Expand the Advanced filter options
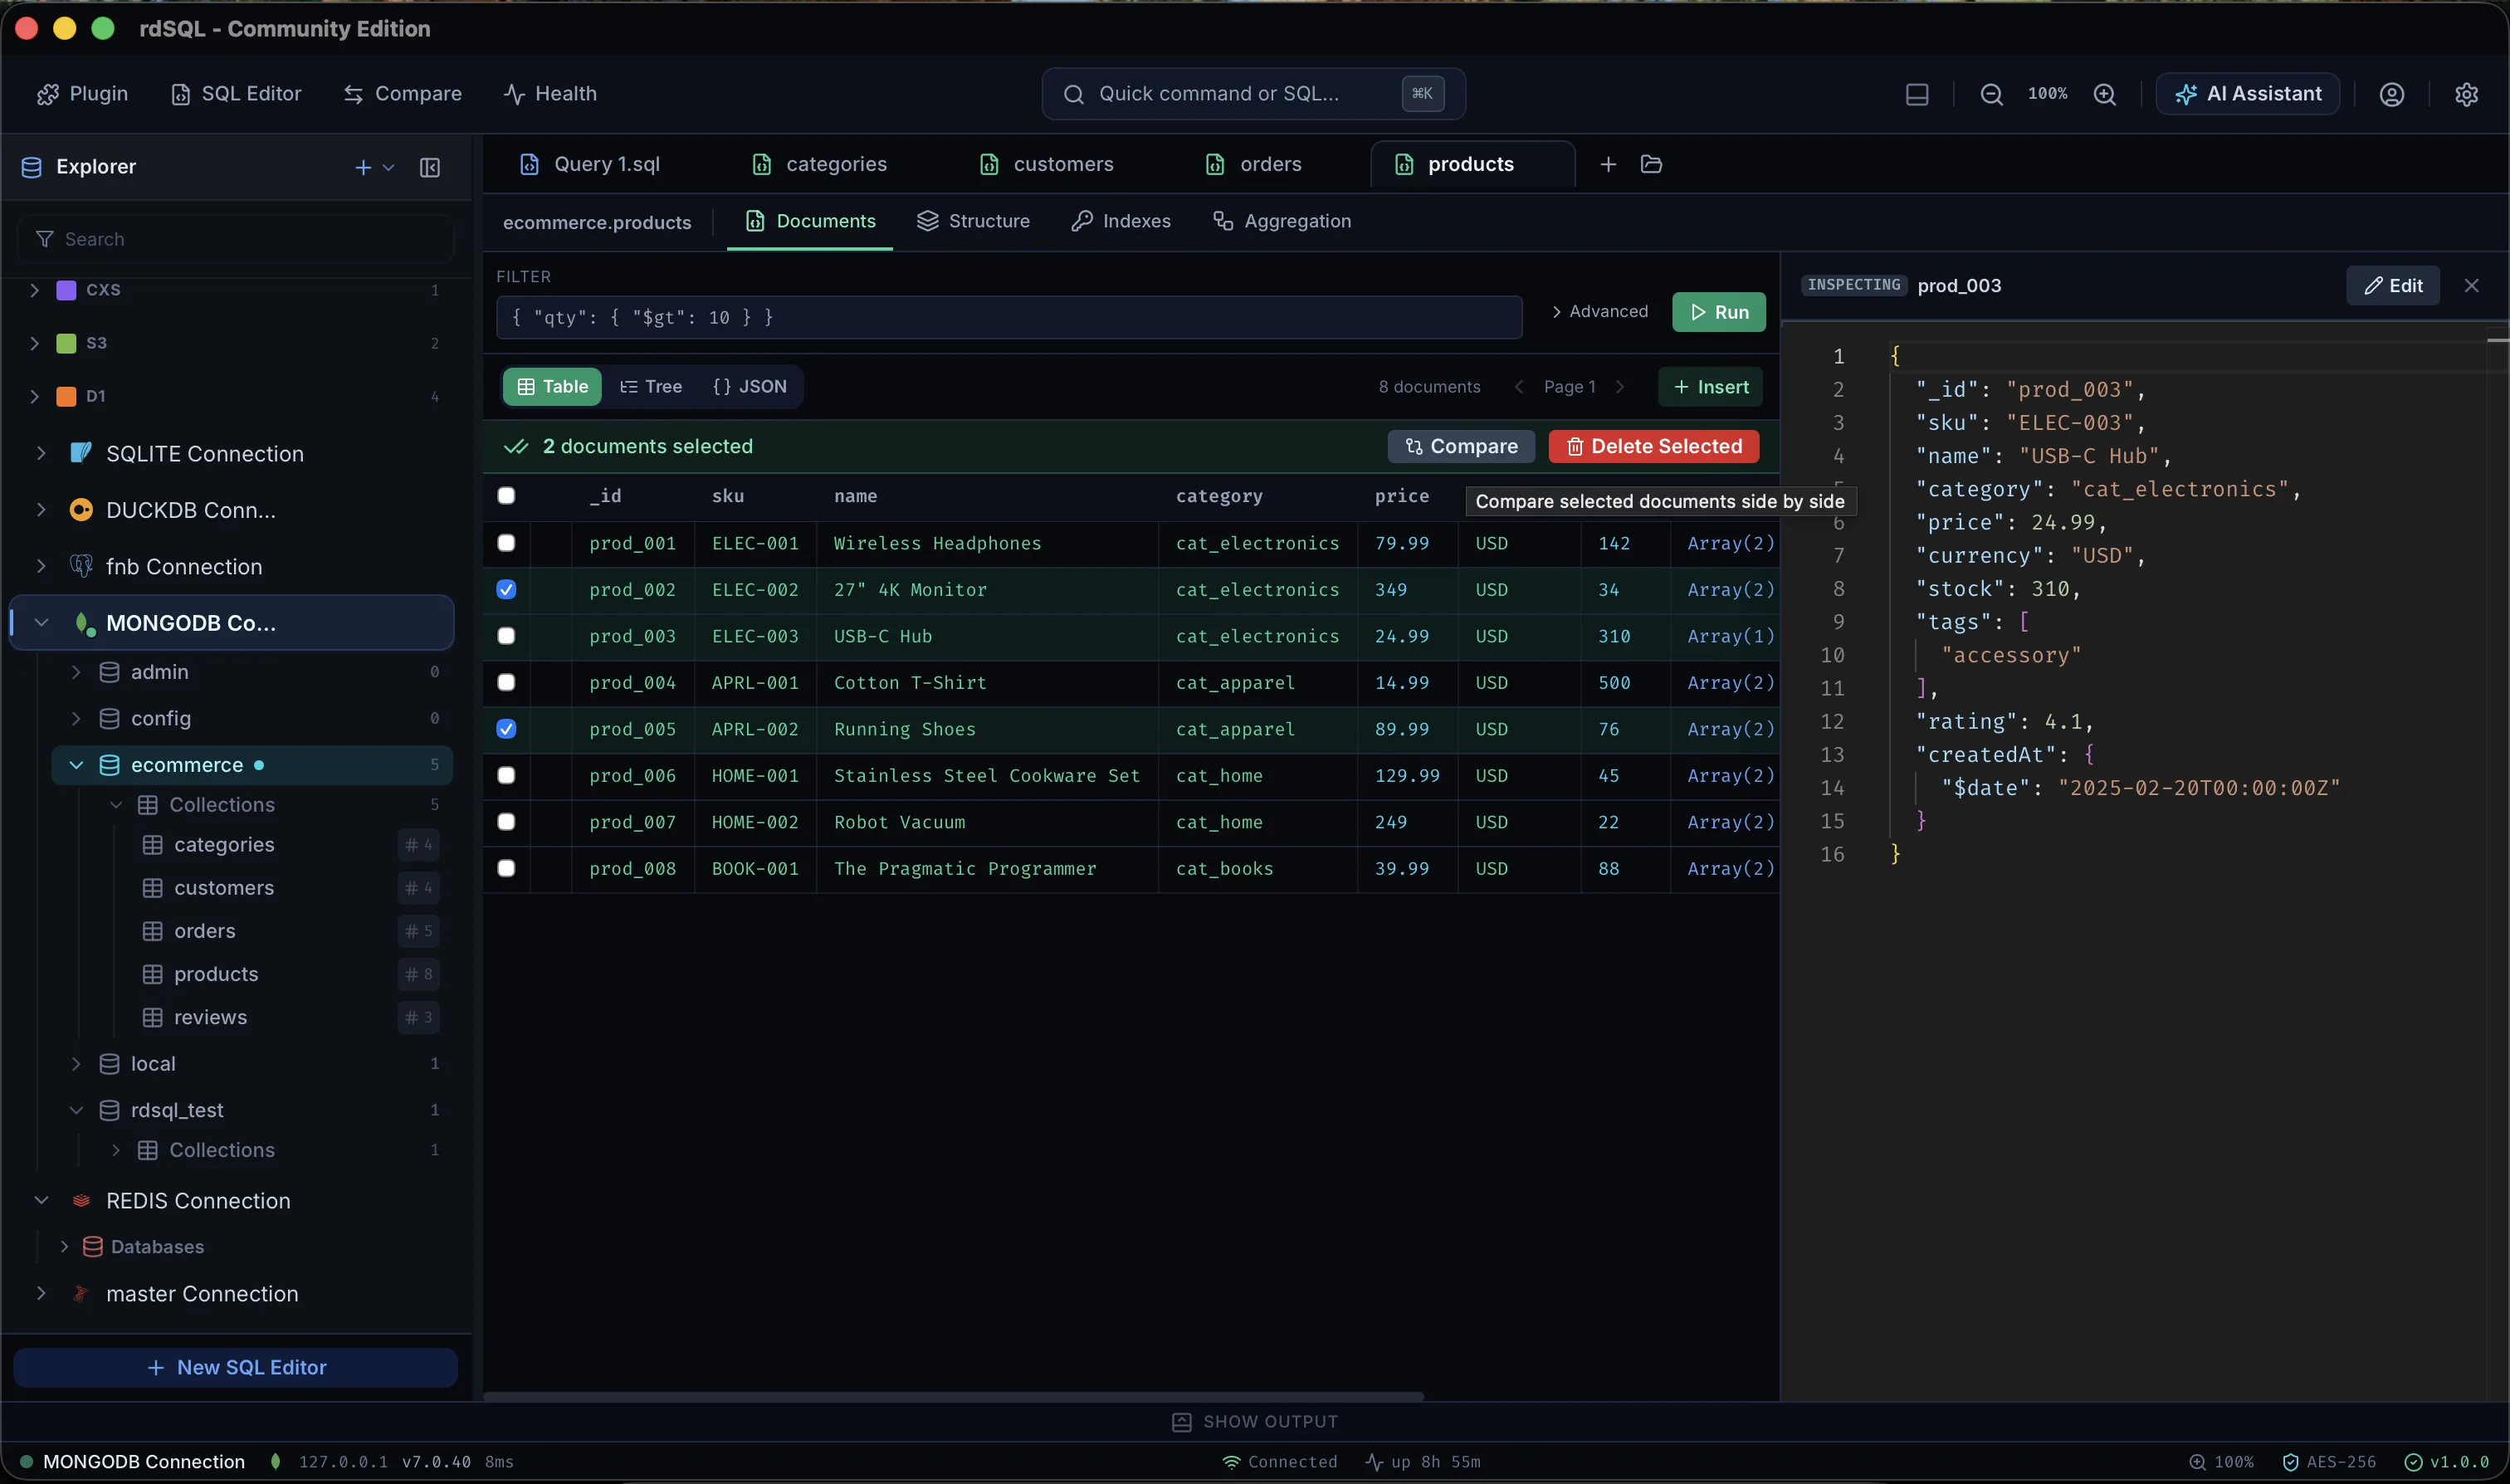The width and height of the screenshot is (2510, 1484). [1599, 312]
